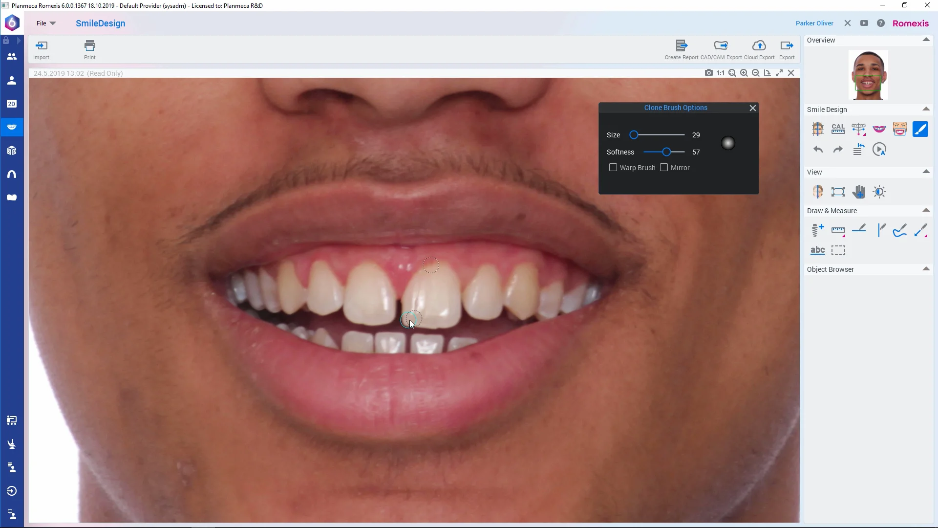Viewport: 938px width, 528px height.
Task: Select the abc text annotation tool
Action: tap(818, 250)
